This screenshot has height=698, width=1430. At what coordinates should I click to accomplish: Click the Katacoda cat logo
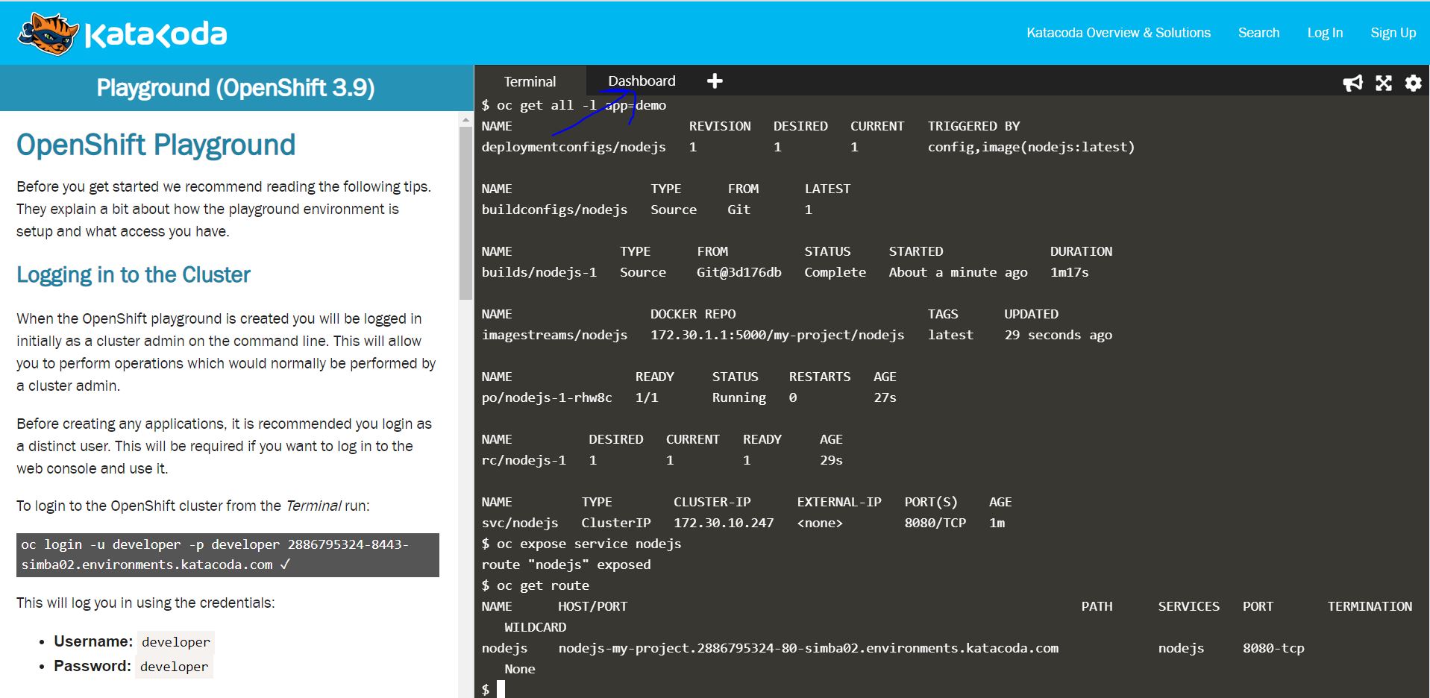coord(48,34)
